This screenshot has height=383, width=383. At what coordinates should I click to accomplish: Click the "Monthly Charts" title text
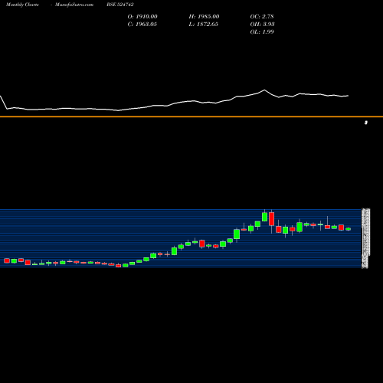coord(22,5)
